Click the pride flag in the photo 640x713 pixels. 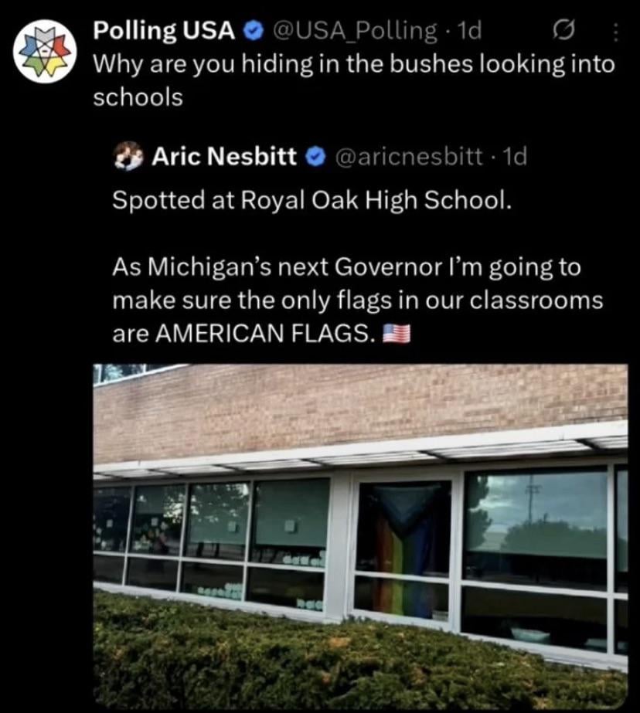pos(404,550)
